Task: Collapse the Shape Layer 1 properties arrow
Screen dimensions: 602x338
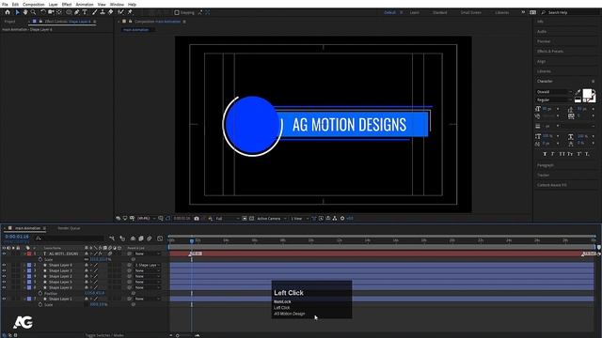Action: pos(24,299)
